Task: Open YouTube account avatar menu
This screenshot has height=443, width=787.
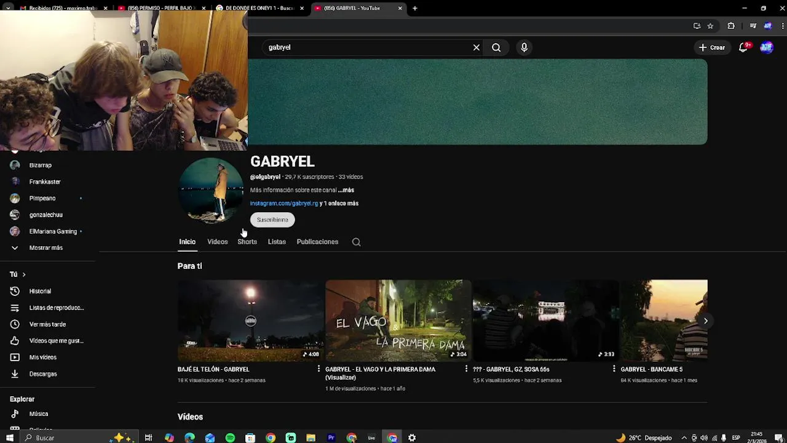Action: pyautogui.click(x=766, y=47)
